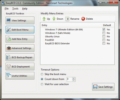Increase countdown with spinner up arrow

coord(74,78)
